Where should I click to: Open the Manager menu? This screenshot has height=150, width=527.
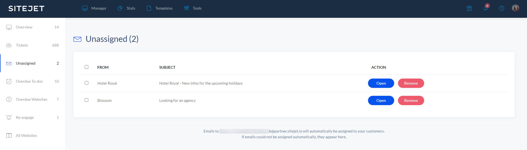coord(94,8)
